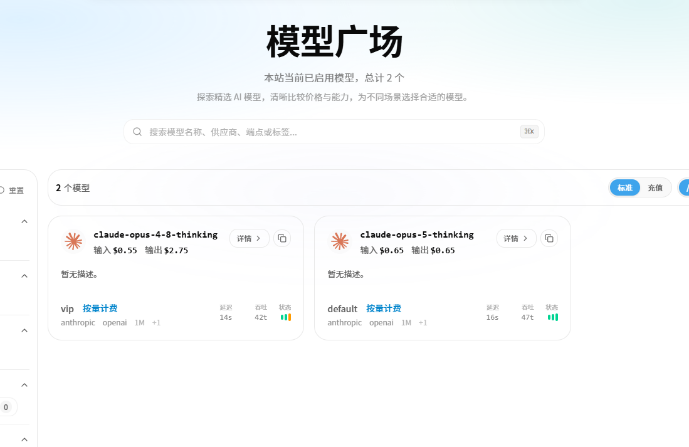689x447 pixels.
Task: Collapse the second sidebar filter section
Action: [x=24, y=276]
